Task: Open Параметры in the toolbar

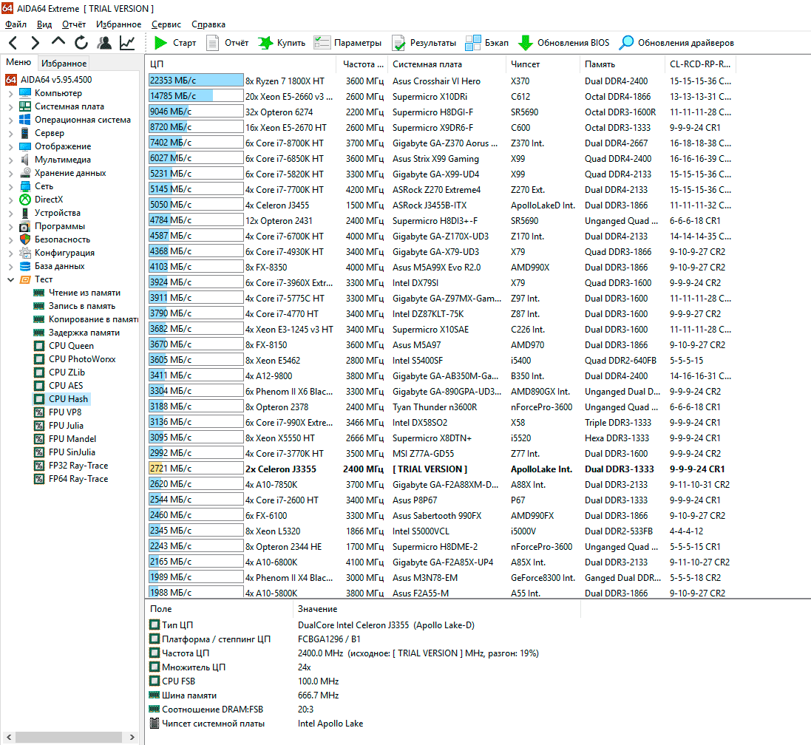Action: (x=347, y=43)
